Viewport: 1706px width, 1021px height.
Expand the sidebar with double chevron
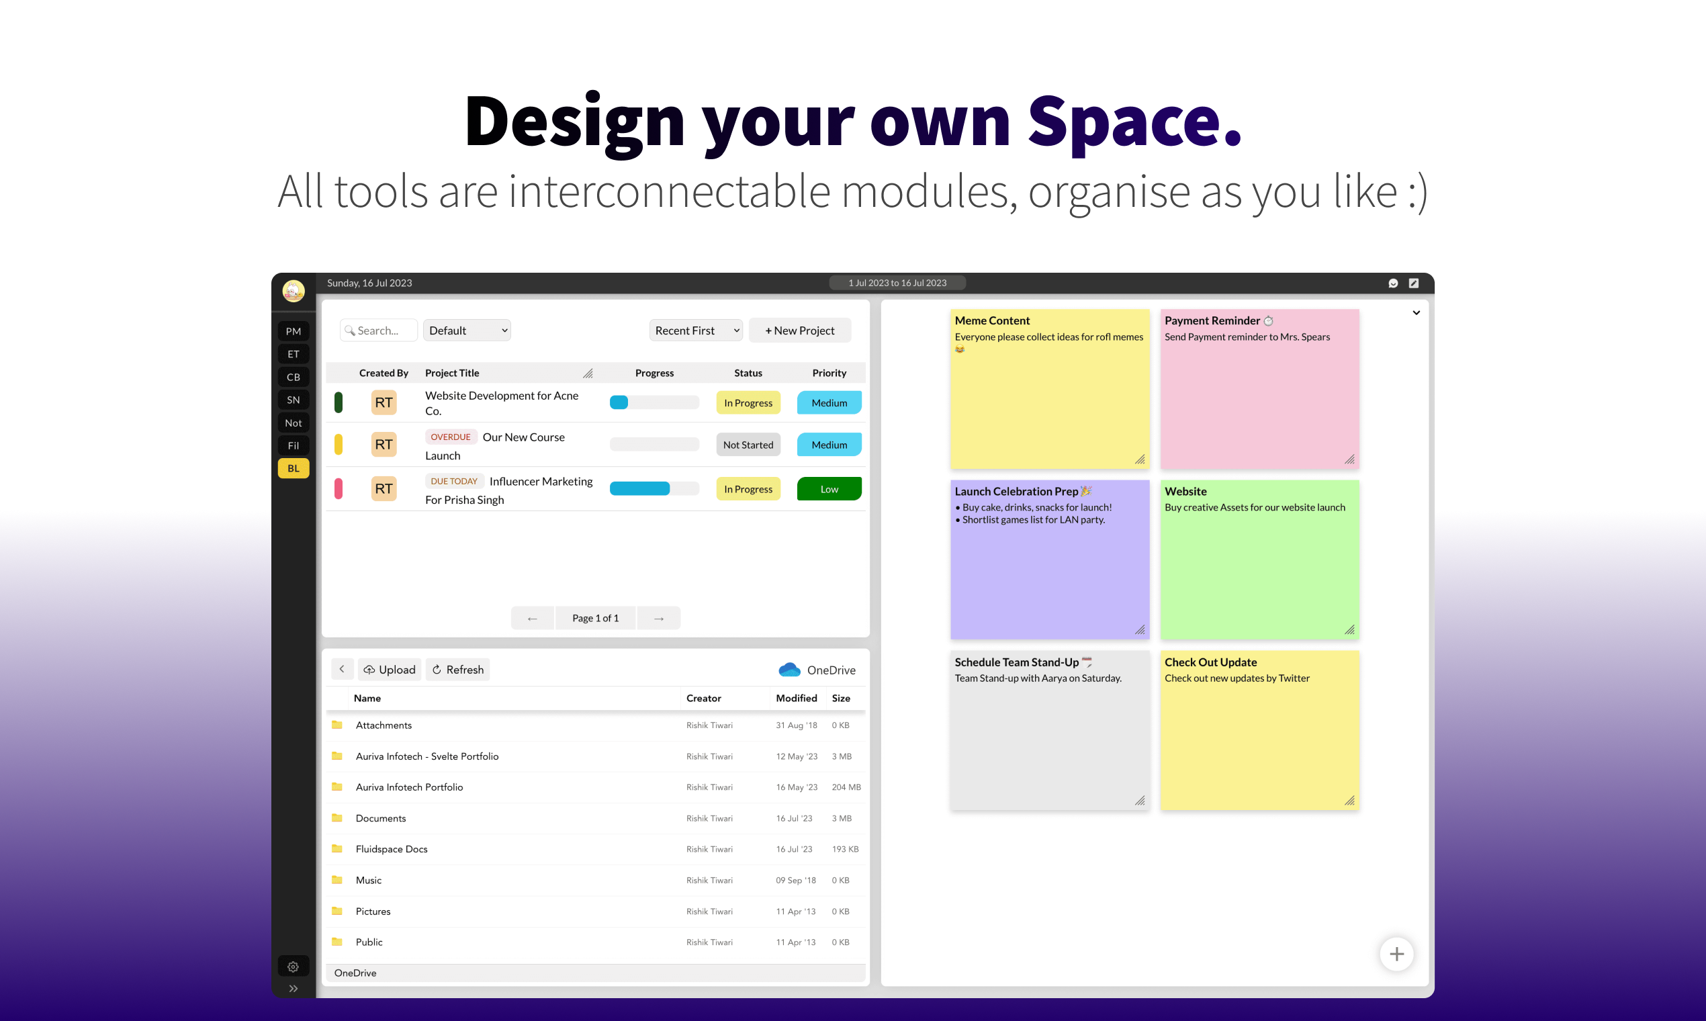click(x=293, y=989)
